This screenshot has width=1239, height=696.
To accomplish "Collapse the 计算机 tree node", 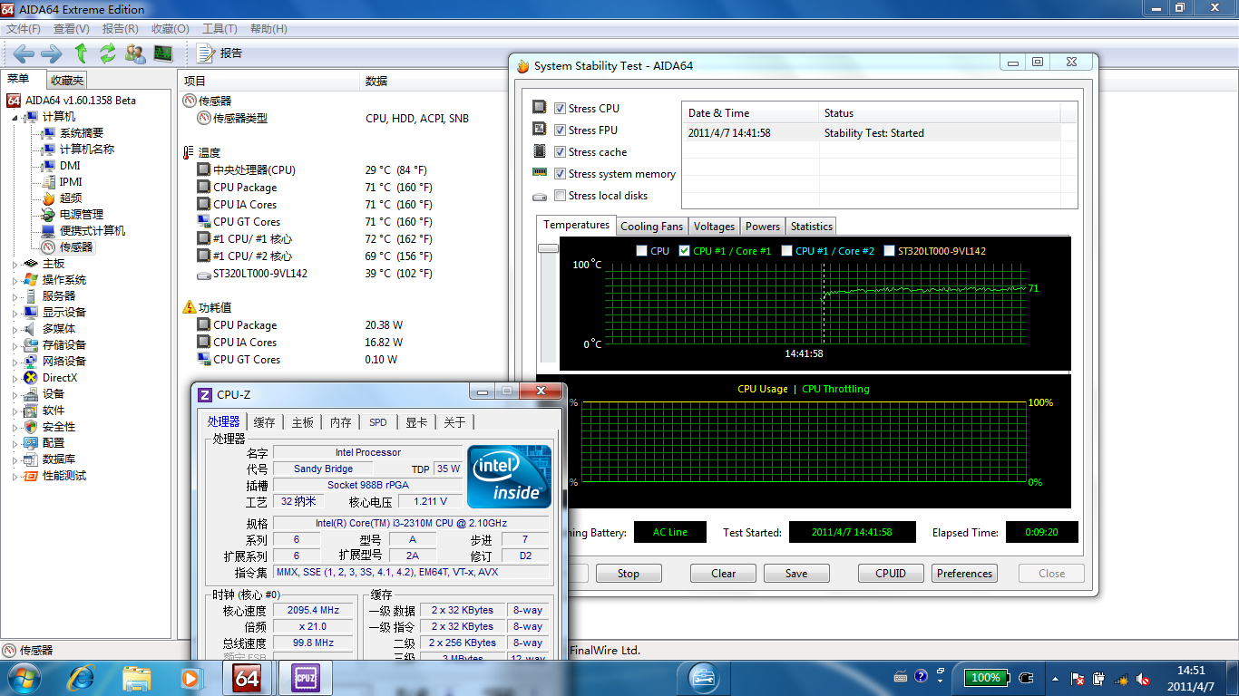I will tap(15, 117).
